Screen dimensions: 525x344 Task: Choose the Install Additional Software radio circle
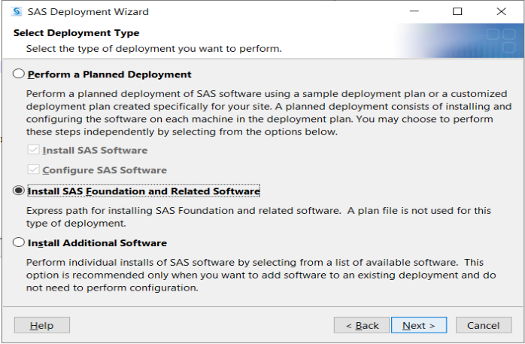point(19,242)
